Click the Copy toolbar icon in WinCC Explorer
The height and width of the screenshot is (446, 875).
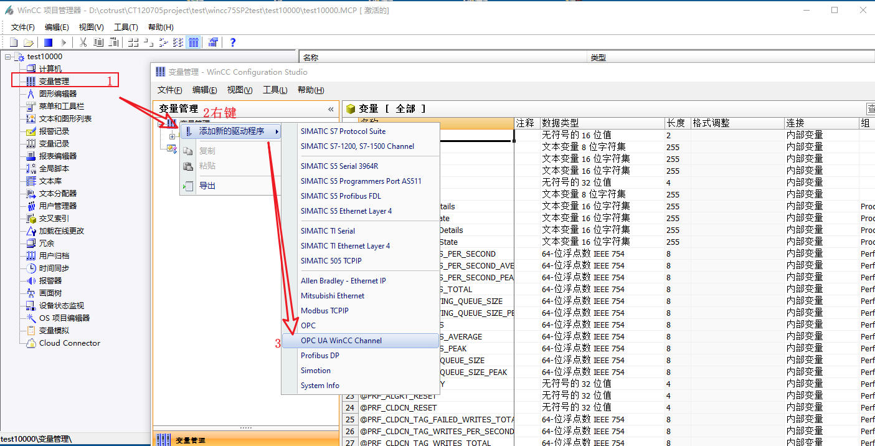tap(98, 42)
